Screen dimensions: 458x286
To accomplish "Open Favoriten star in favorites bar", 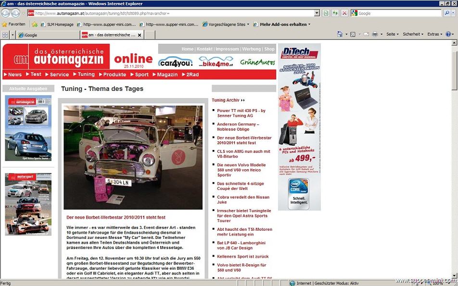I will 13,24.
